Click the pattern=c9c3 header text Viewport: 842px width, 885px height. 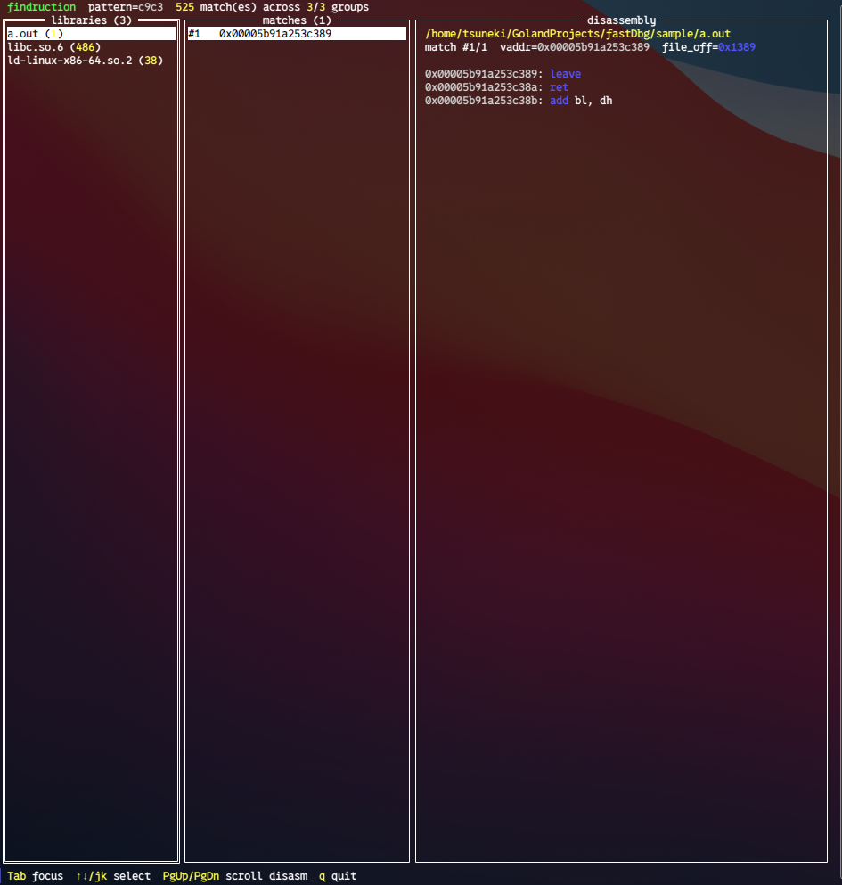pos(126,7)
